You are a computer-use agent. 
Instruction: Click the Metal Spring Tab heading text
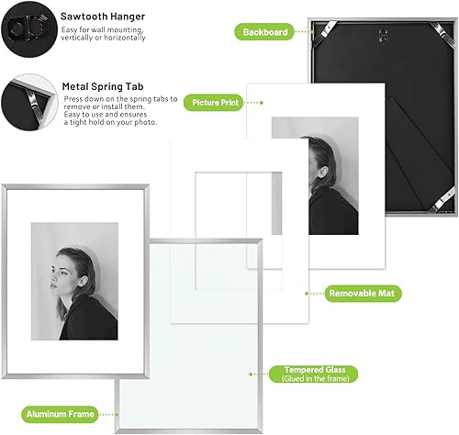coord(103,86)
